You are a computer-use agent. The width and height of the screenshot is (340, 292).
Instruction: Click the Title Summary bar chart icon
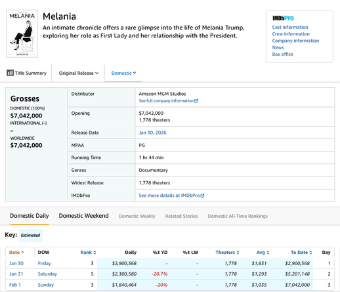click(x=10, y=73)
